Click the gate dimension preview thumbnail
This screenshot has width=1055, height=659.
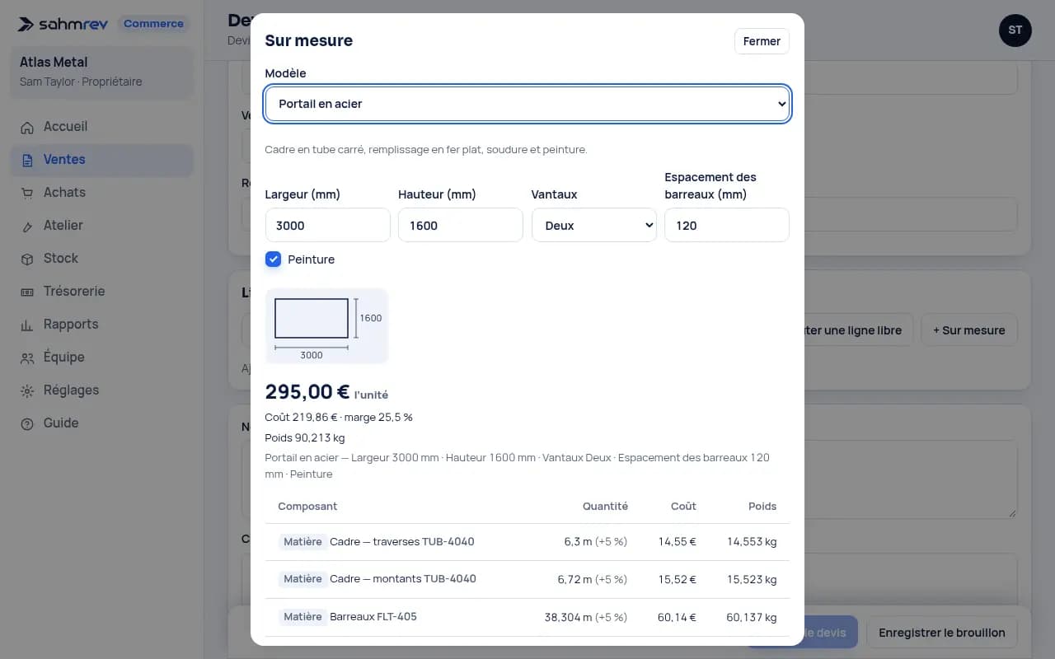326,326
